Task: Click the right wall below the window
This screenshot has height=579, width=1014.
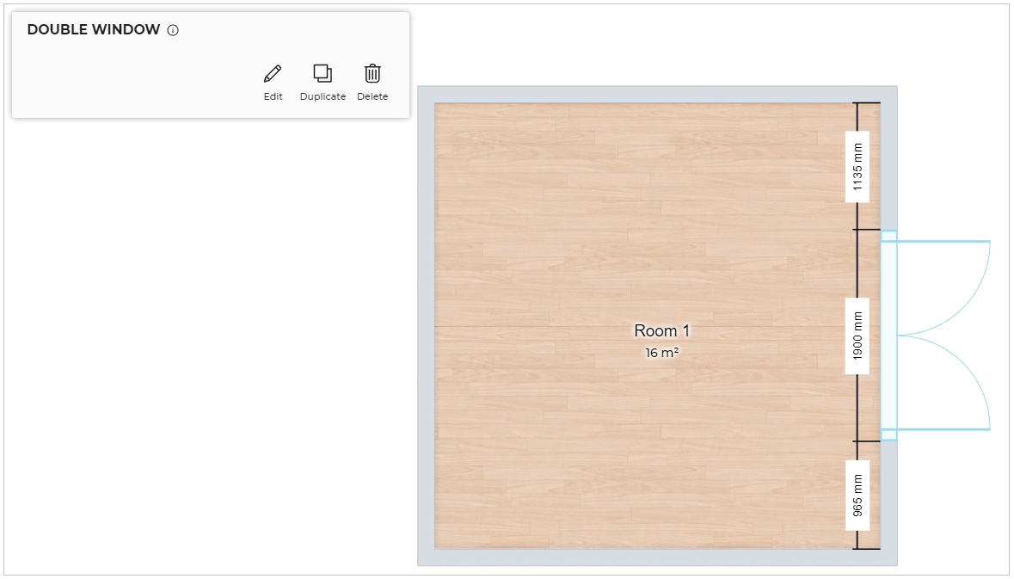Action: 888,499
